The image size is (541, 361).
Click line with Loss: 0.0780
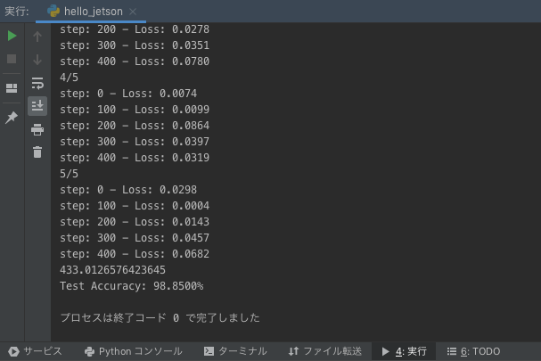(x=135, y=62)
